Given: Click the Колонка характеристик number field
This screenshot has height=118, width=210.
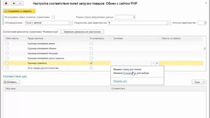Looking at the screenshot, I should [202, 23].
